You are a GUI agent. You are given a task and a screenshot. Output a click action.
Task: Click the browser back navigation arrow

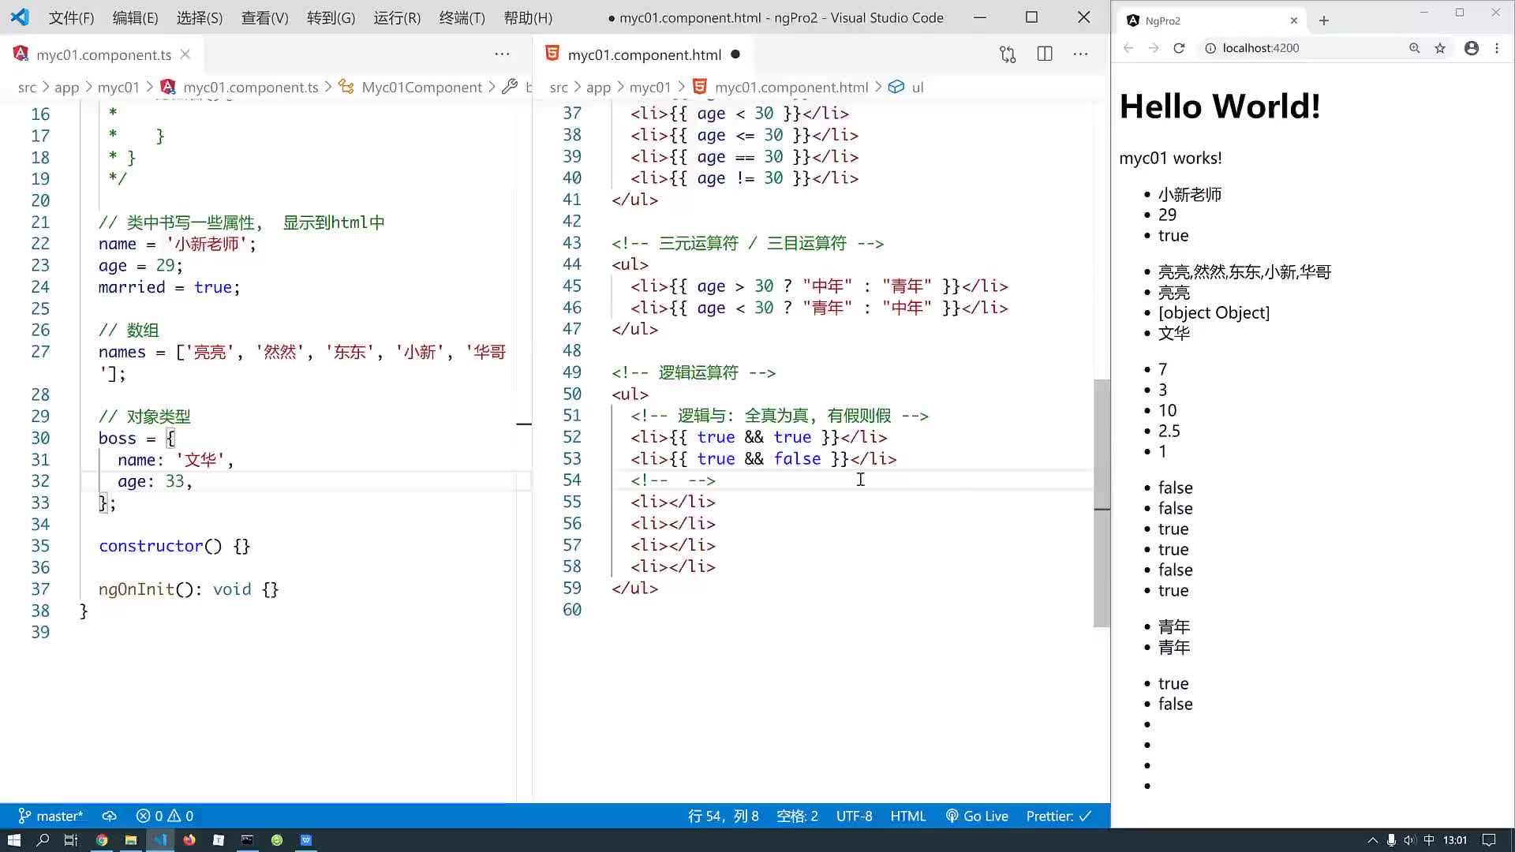1129,48
